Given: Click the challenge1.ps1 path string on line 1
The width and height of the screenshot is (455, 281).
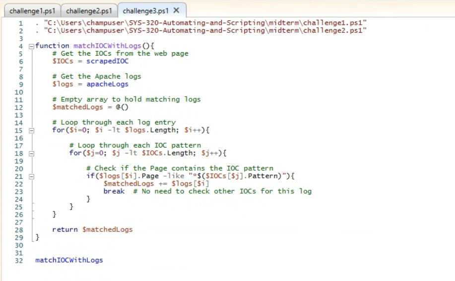Looking at the screenshot, I should click(x=205, y=23).
